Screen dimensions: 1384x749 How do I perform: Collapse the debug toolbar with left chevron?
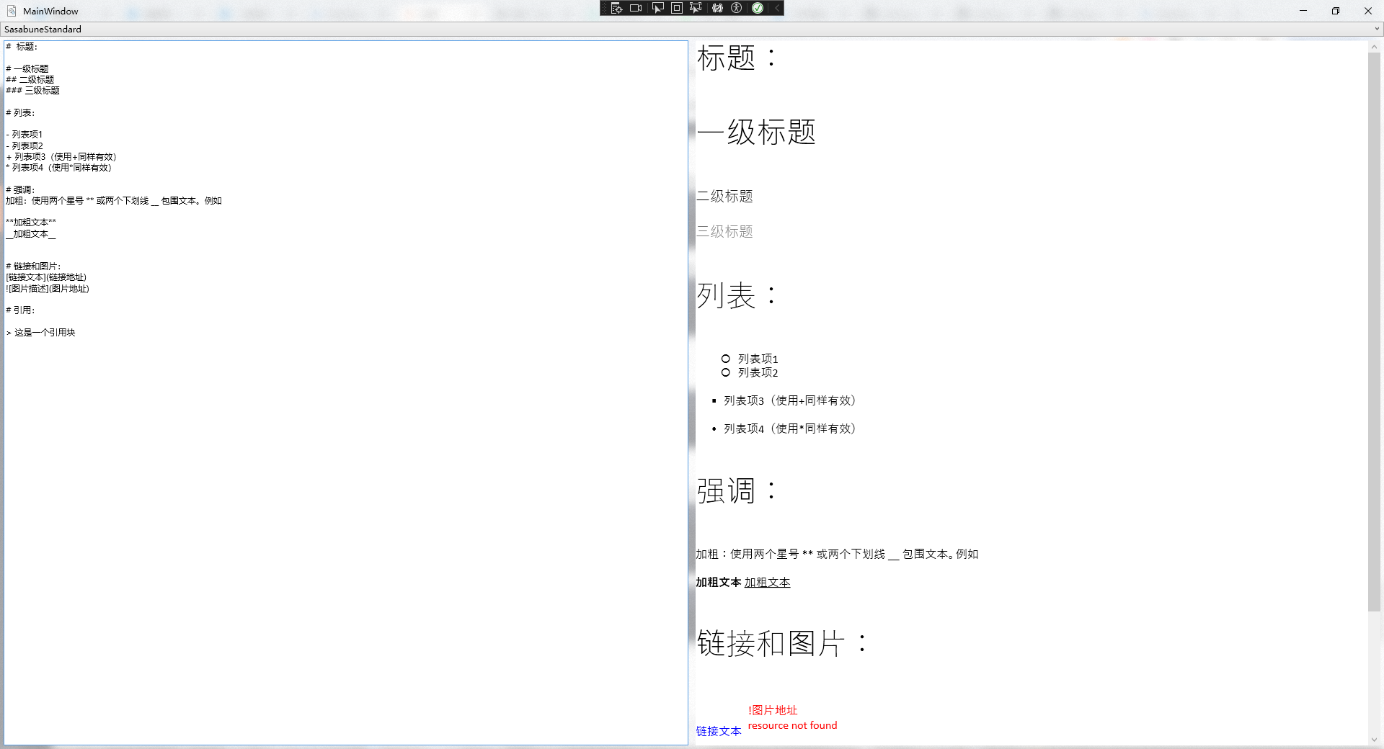click(x=776, y=8)
